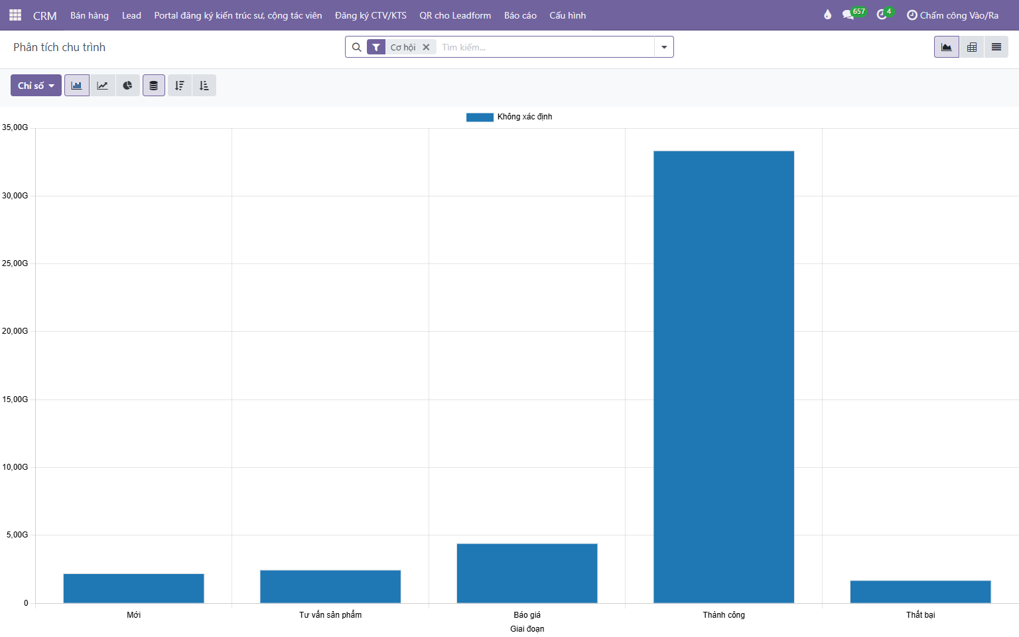This screenshot has height=637, width=1019.
Task: Switch to pivot table view
Action: click(972, 47)
